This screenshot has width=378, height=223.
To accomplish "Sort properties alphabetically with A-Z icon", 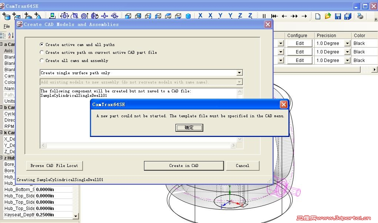I will 11,36.
